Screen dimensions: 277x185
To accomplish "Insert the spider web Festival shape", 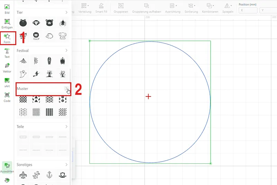I will [23, 61].
